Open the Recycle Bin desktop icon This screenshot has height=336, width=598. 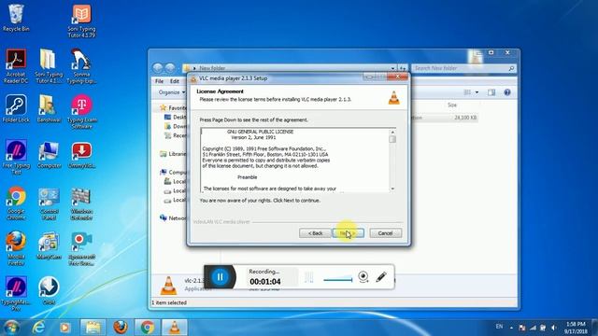click(16, 18)
